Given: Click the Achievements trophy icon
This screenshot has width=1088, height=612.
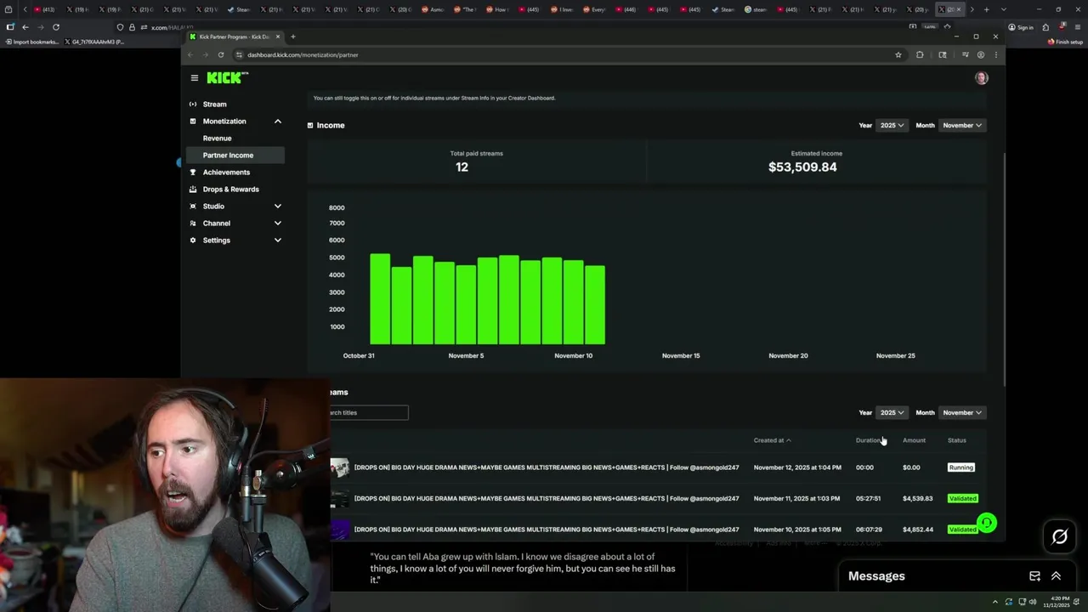Looking at the screenshot, I should 193,173.
